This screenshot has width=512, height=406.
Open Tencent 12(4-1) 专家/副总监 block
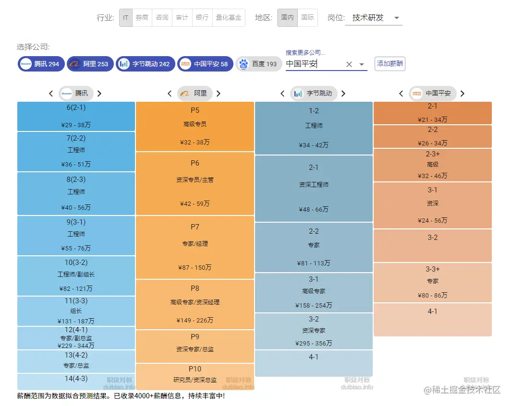(76, 338)
